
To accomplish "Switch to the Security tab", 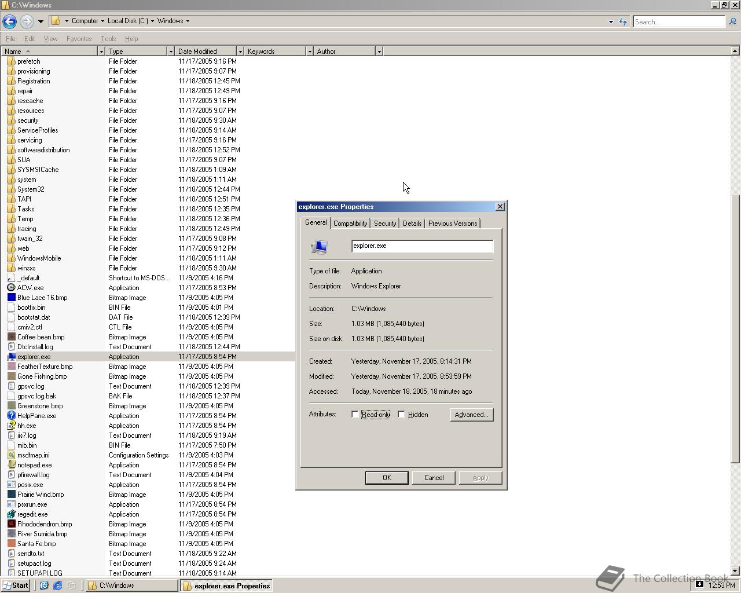I will coord(385,224).
